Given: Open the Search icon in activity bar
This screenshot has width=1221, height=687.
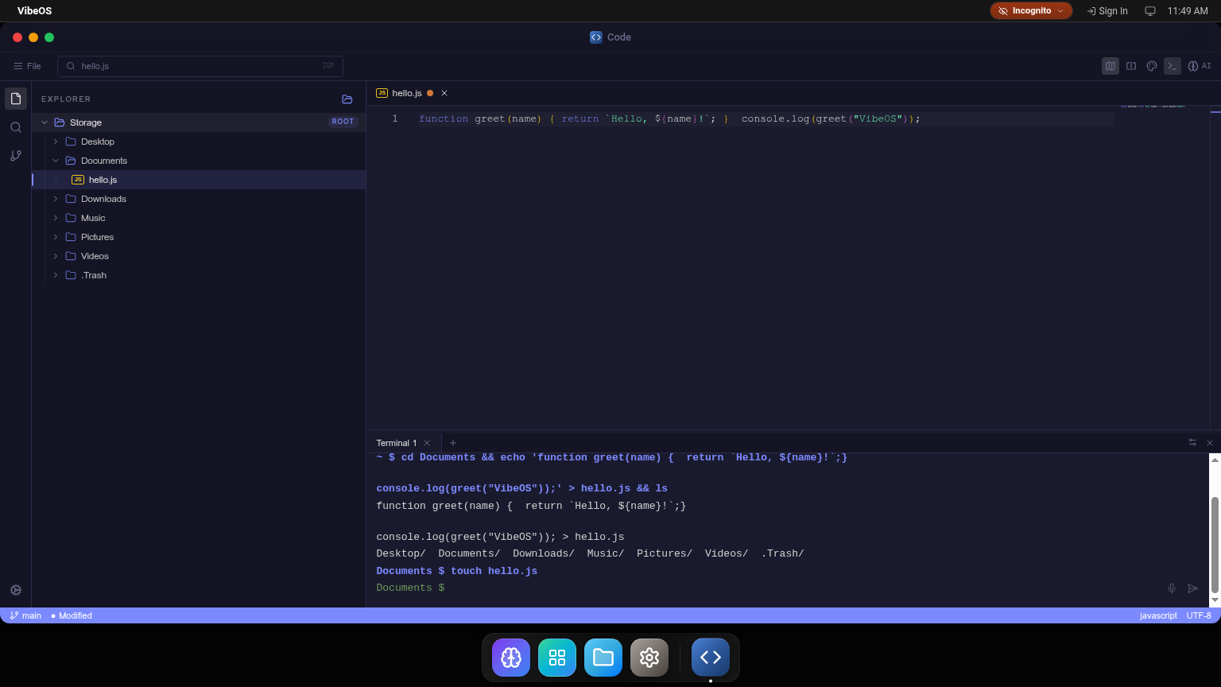Looking at the screenshot, I should click(16, 127).
